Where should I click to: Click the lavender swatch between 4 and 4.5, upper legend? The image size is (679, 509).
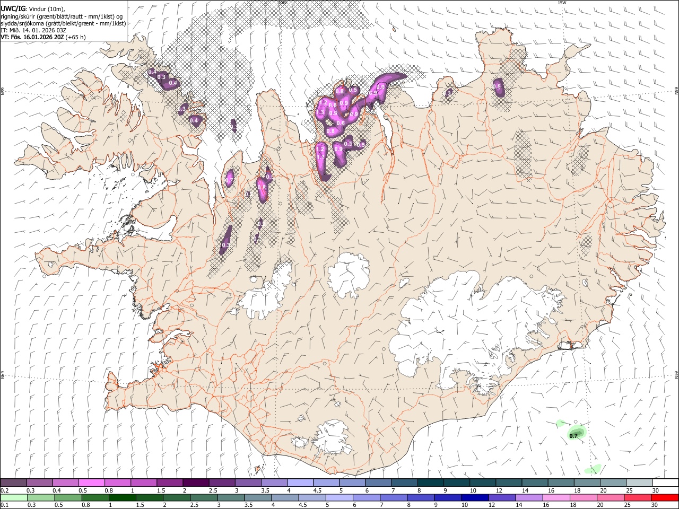(300, 482)
